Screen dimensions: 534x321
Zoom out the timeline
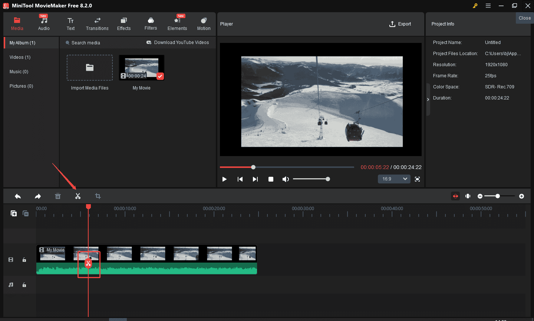480,196
